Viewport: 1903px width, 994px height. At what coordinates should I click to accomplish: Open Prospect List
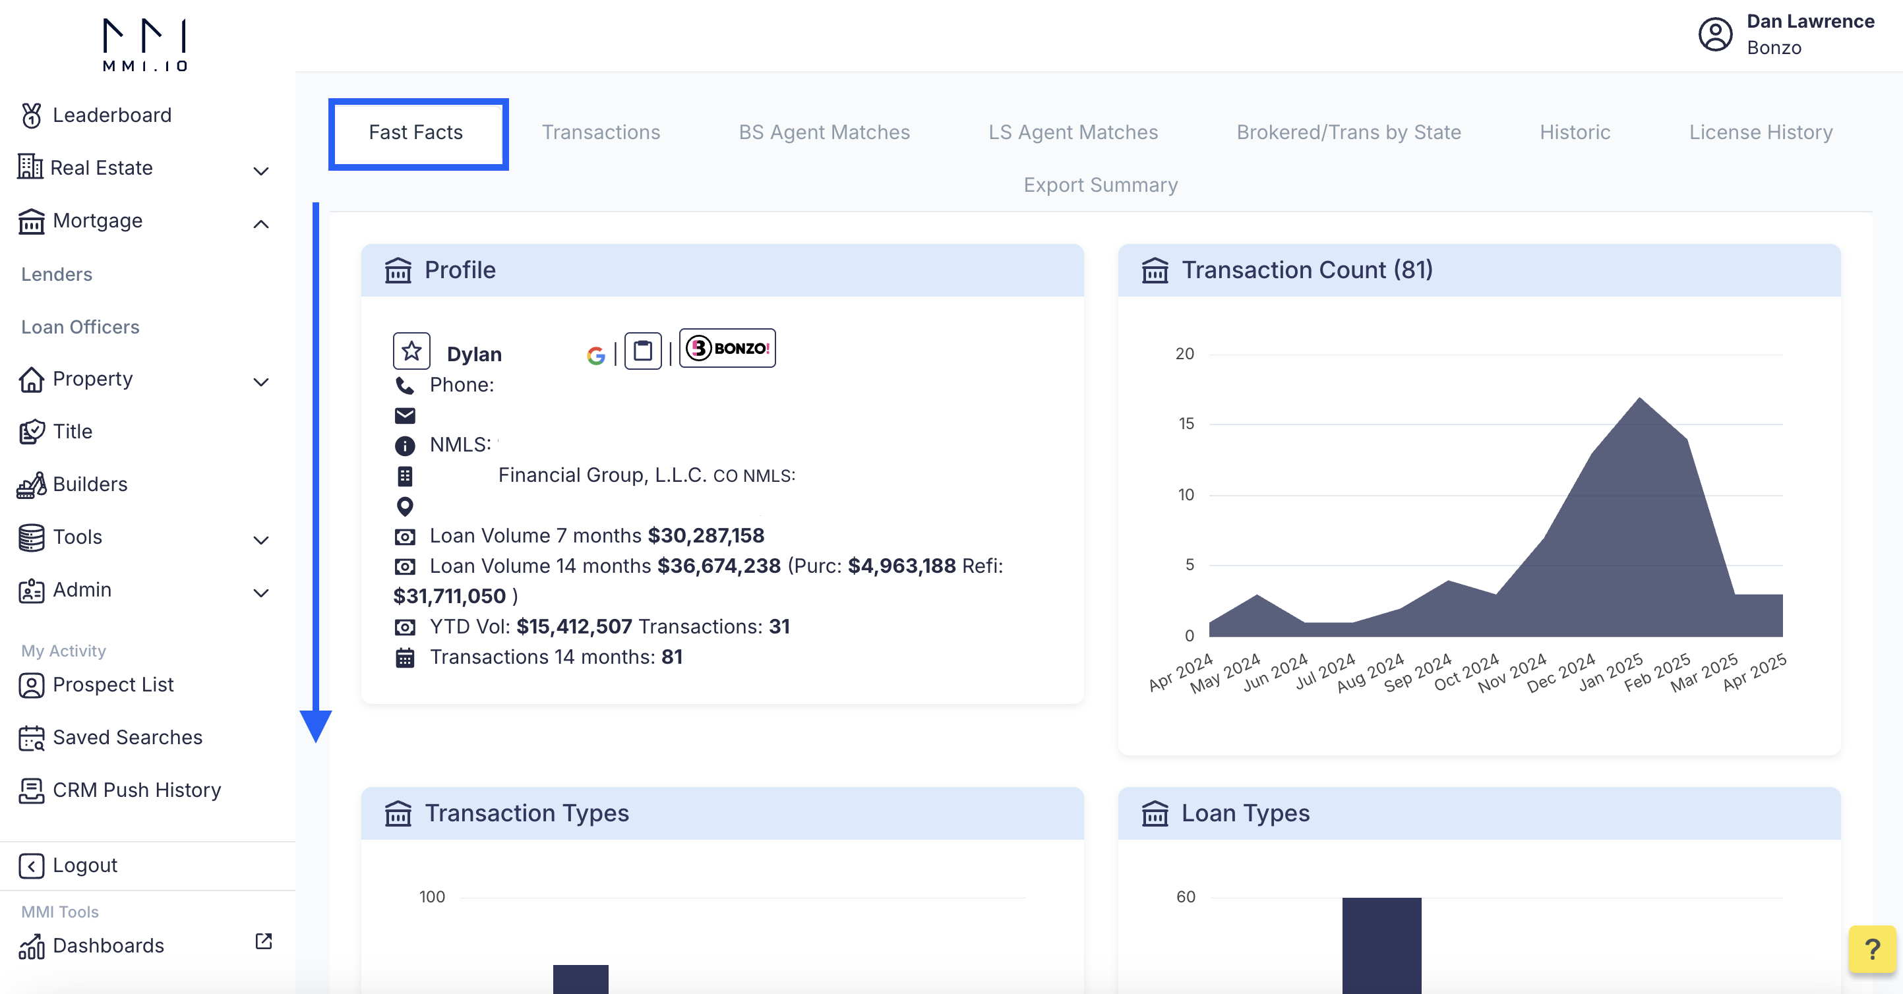(113, 685)
